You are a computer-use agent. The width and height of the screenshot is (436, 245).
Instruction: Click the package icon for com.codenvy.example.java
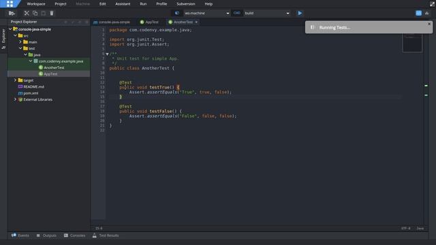pyautogui.click(x=36, y=61)
